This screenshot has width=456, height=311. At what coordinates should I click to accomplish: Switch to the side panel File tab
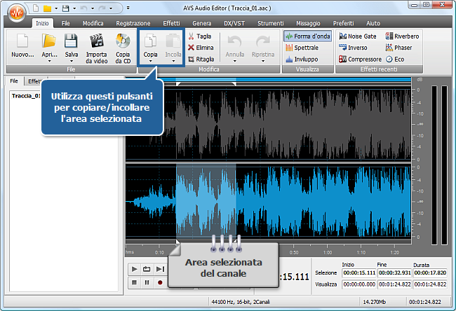tap(14, 81)
